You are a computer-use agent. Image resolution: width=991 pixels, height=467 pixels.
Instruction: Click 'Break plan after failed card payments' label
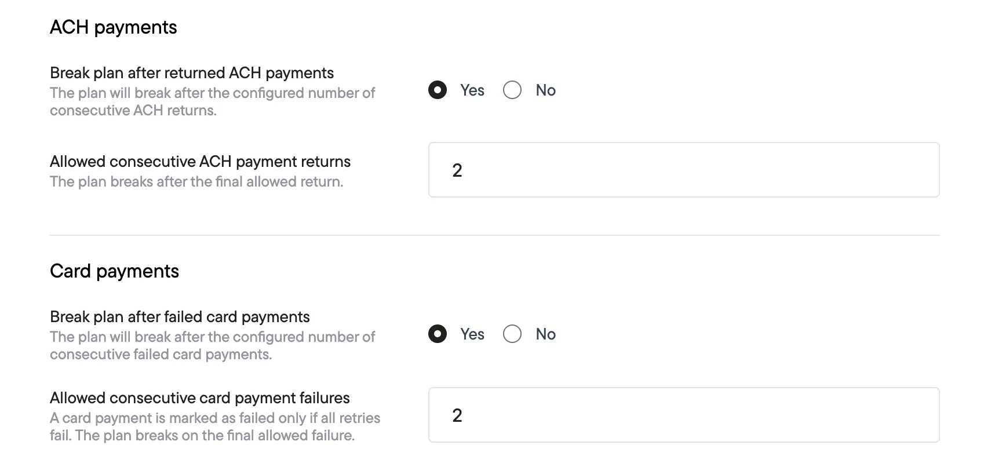(180, 317)
